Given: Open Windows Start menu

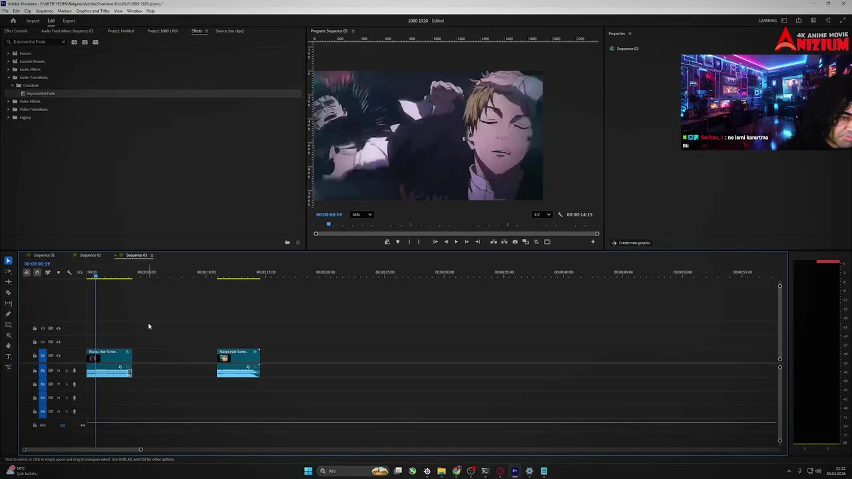Looking at the screenshot, I should click(x=308, y=471).
